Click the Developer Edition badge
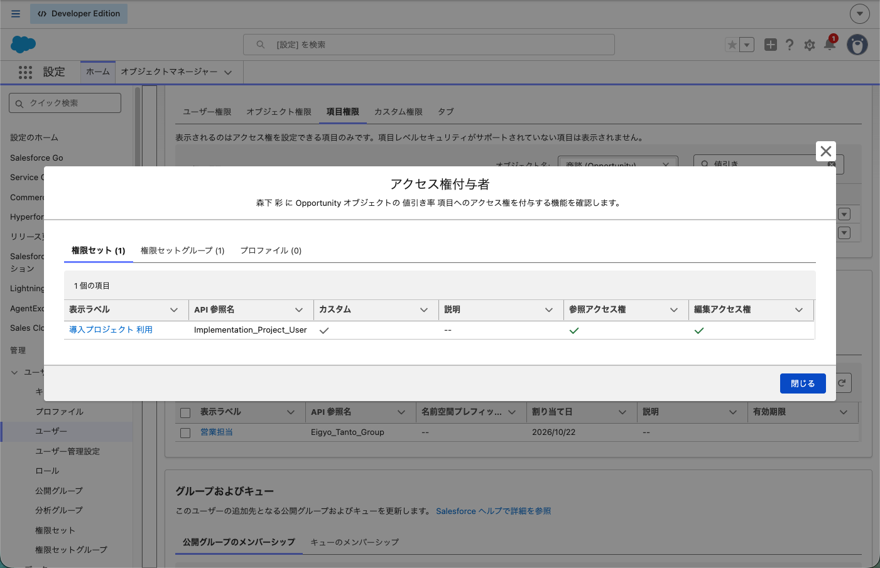The width and height of the screenshot is (880, 568). point(79,13)
